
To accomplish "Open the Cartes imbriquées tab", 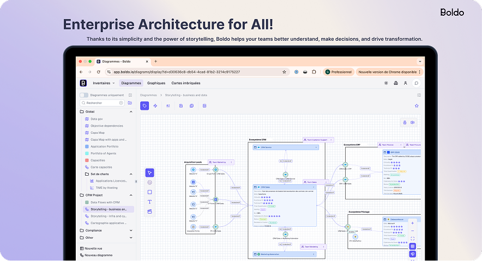I will 185,83.
